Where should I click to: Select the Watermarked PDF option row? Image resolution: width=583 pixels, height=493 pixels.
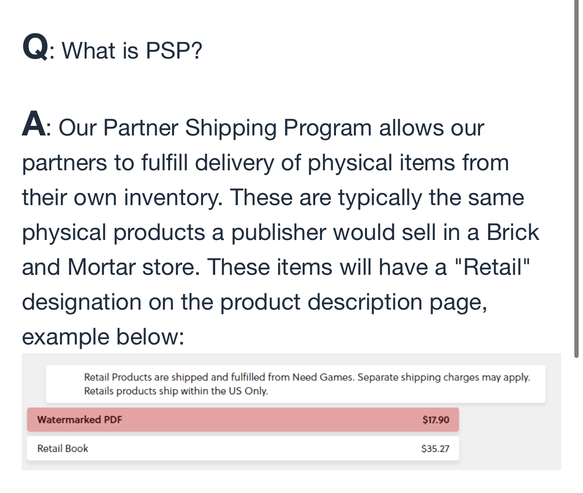coord(243,419)
